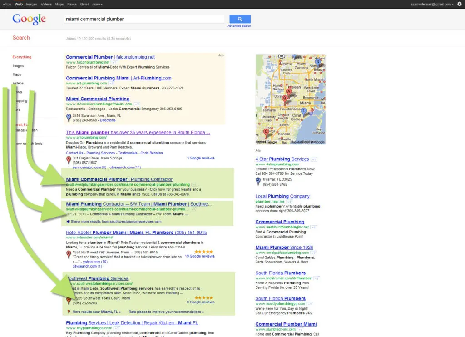
Task: Click yahoo.com (10) reviews link
Action: tap(95, 262)
